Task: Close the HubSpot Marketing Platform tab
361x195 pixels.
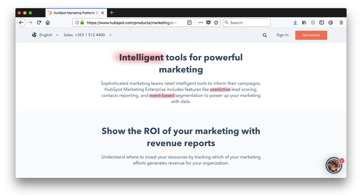Action: [x=102, y=13]
